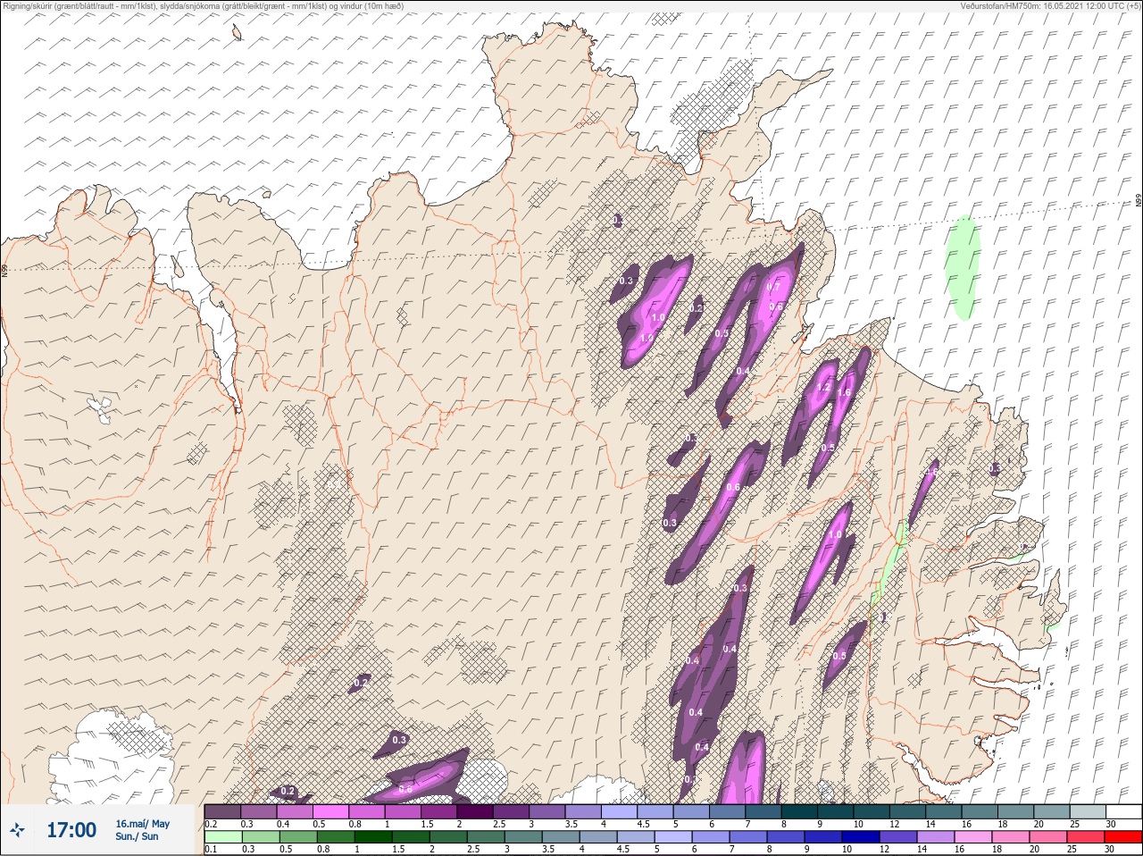The height and width of the screenshot is (856, 1143).
Task: Click the date text "16.maí/ May"
Action: [143, 824]
